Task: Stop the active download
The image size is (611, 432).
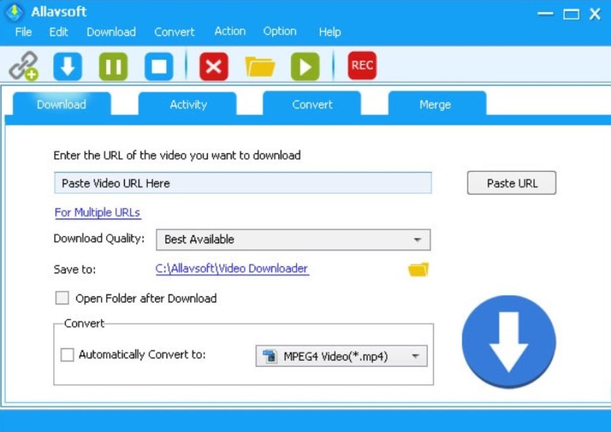Action: click(x=158, y=66)
